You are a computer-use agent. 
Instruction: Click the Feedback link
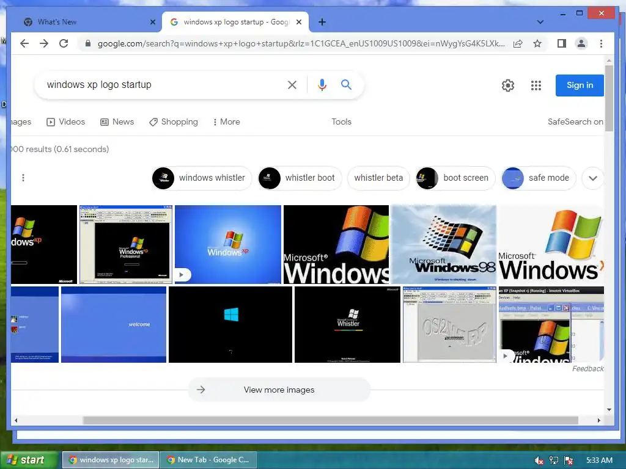pyautogui.click(x=587, y=368)
